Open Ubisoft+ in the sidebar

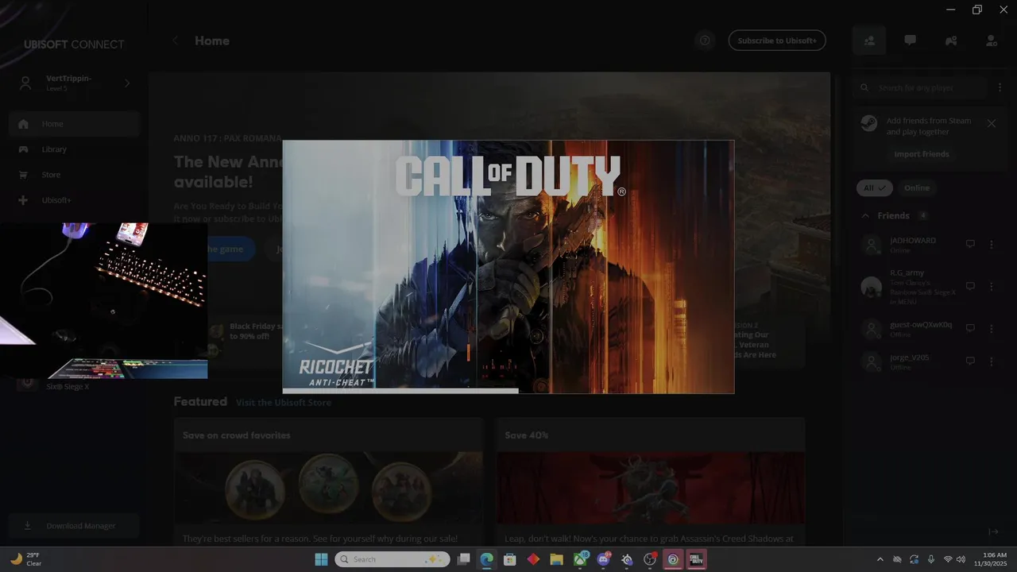coord(75,200)
